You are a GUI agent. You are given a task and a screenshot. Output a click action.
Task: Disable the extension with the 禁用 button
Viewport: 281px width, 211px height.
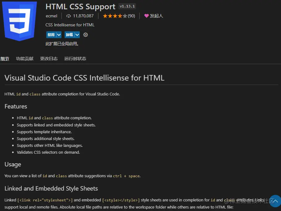point(51,35)
